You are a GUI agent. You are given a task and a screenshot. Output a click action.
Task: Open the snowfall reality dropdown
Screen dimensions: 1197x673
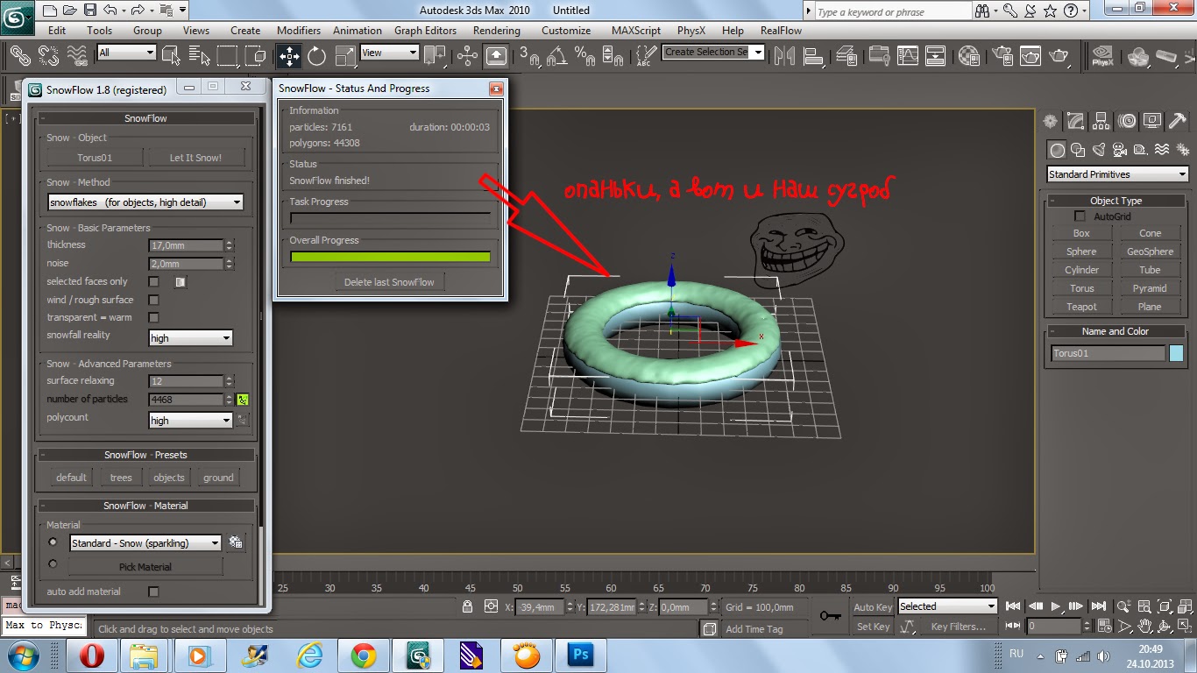[x=190, y=338]
